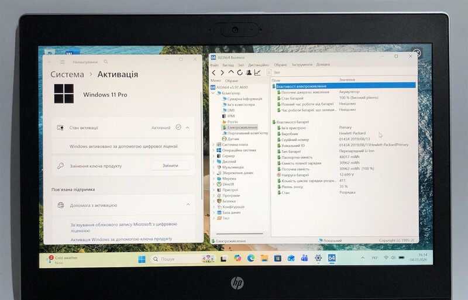This screenshot has width=468, height=300.
Task: Open the Windows Start button
Action: [142, 259]
